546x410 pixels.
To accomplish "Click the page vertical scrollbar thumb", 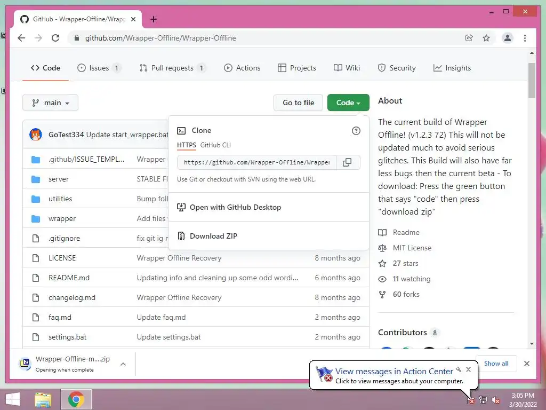I will (532, 81).
